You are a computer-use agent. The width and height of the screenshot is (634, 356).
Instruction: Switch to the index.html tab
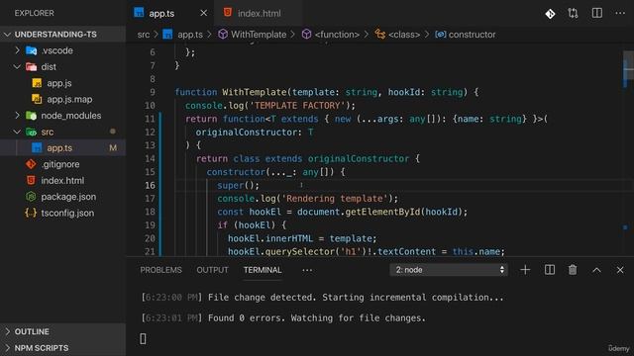(259, 13)
